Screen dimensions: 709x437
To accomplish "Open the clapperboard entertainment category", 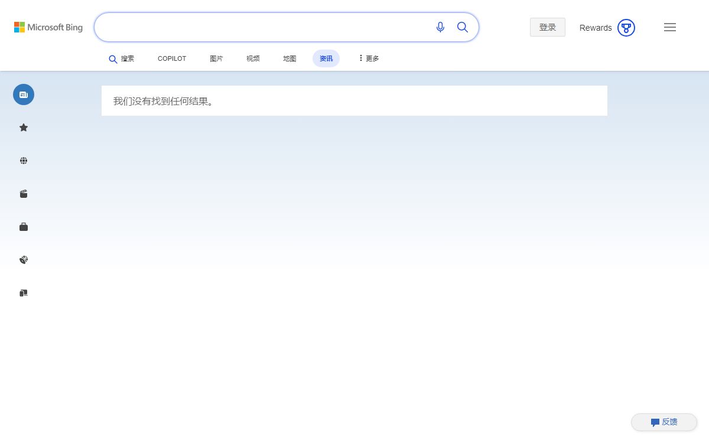I will [x=24, y=194].
